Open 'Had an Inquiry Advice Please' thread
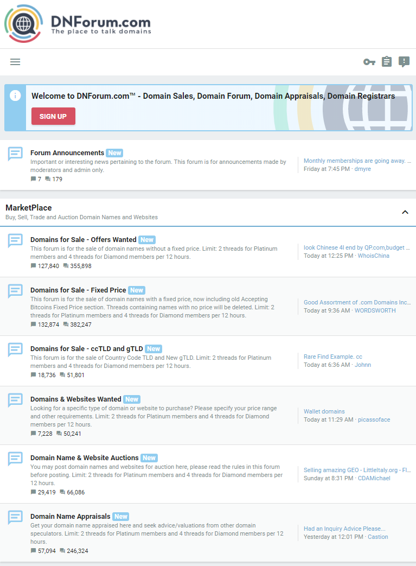 (x=344, y=529)
